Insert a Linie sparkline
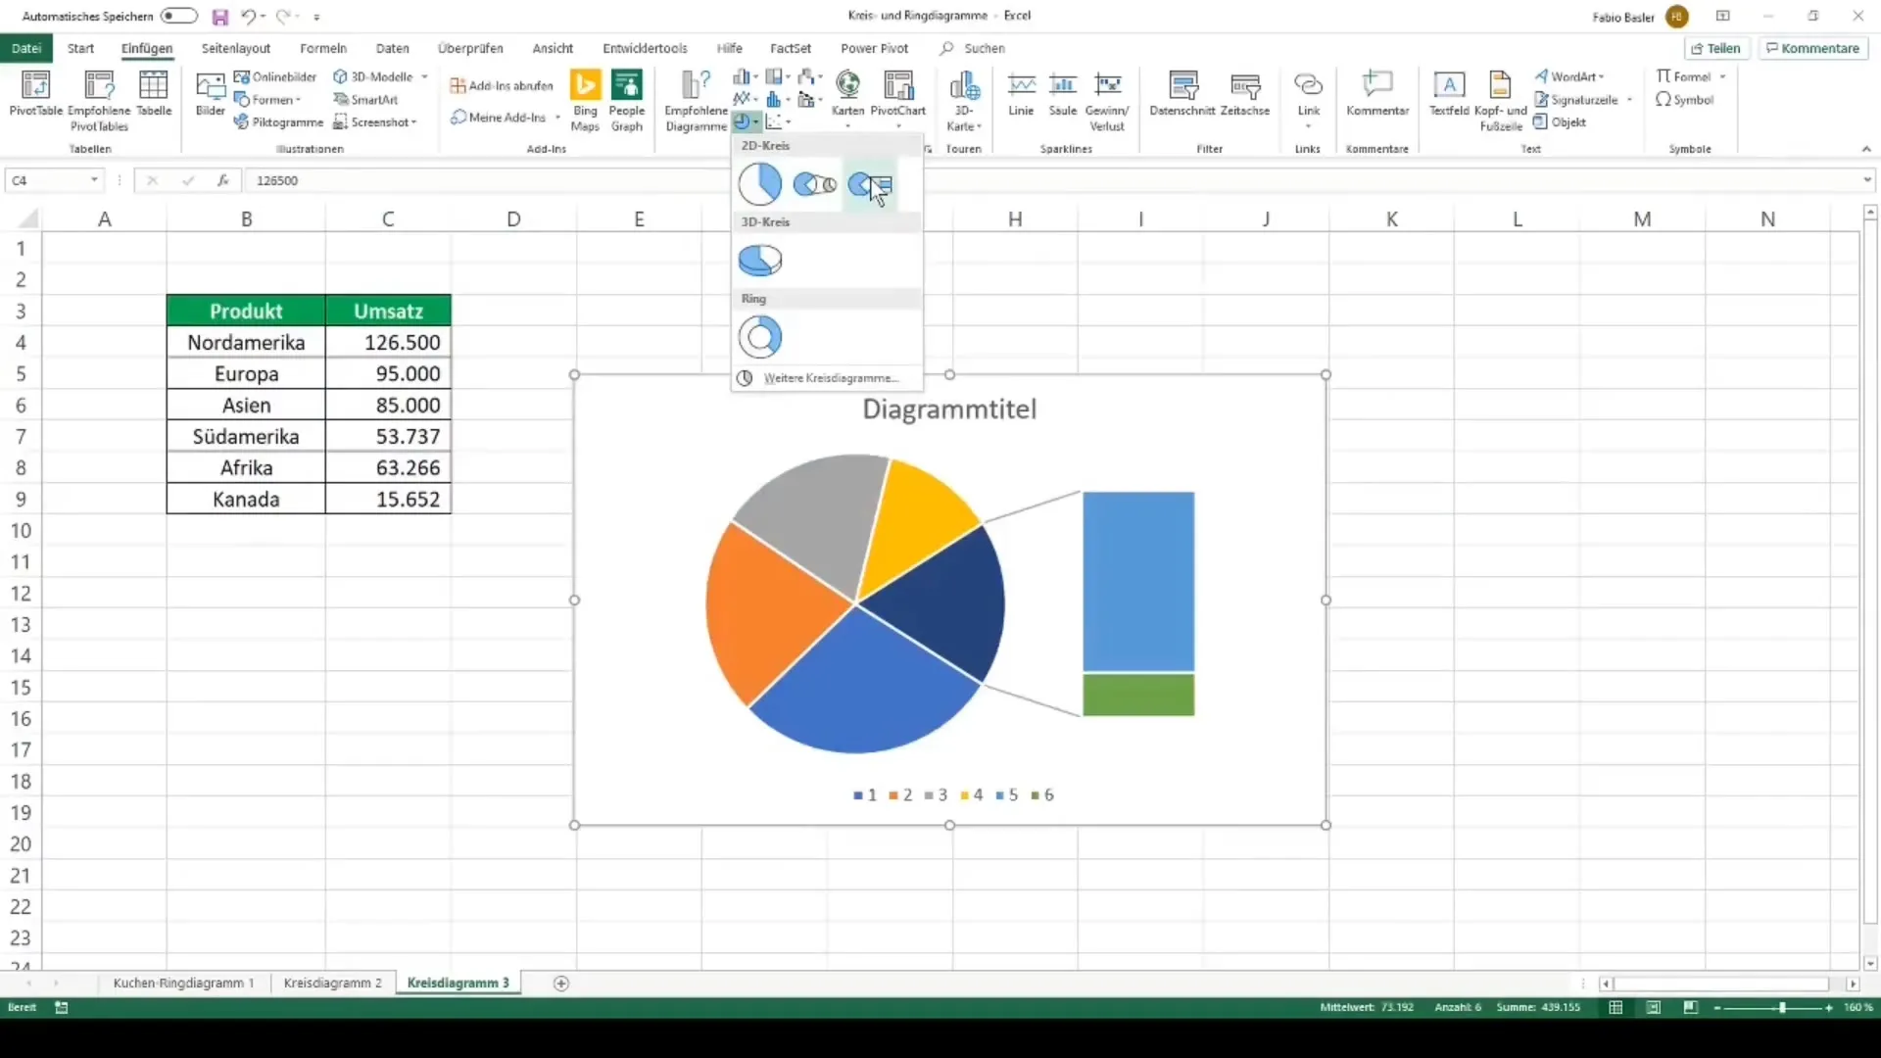This screenshot has width=1881, height=1058. click(1021, 94)
